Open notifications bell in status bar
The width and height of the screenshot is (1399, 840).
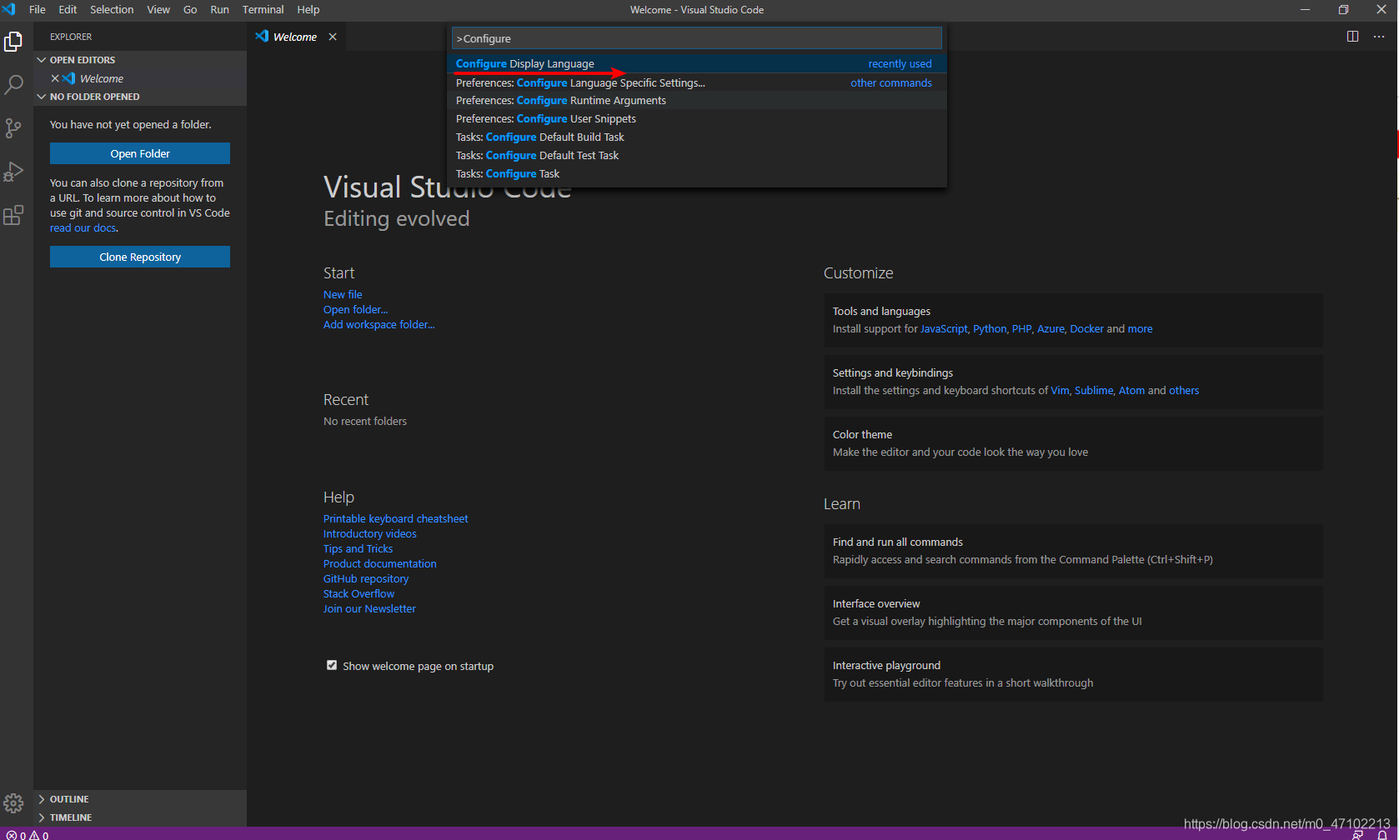pyautogui.click(x=1381, y=835)
